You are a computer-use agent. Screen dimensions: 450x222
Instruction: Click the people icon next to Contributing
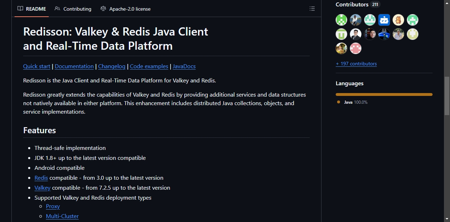[x=57, y=9]
